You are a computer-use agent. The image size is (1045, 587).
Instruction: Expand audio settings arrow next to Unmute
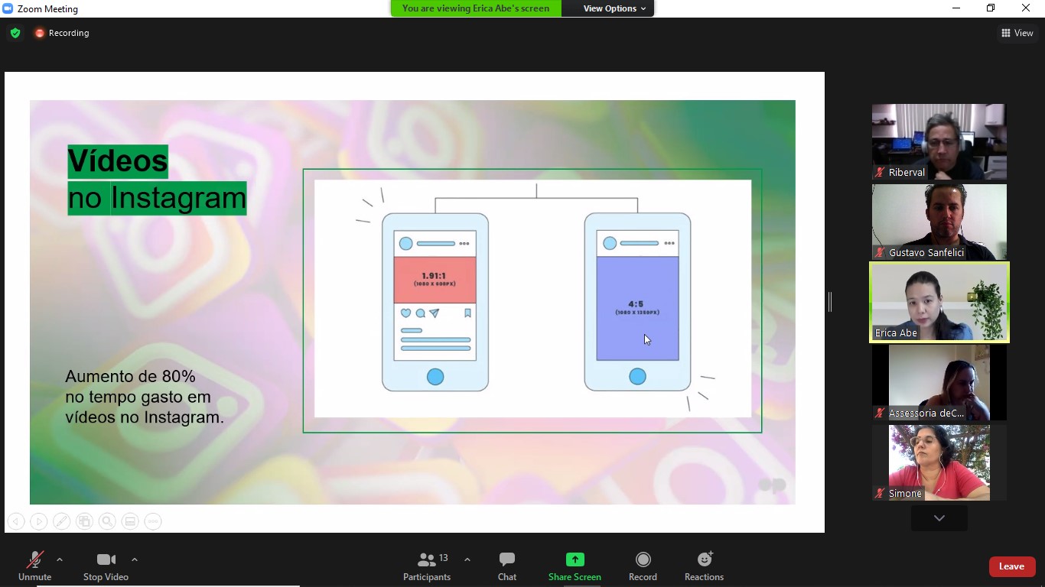pyautogui.click(x=60, y=559)
